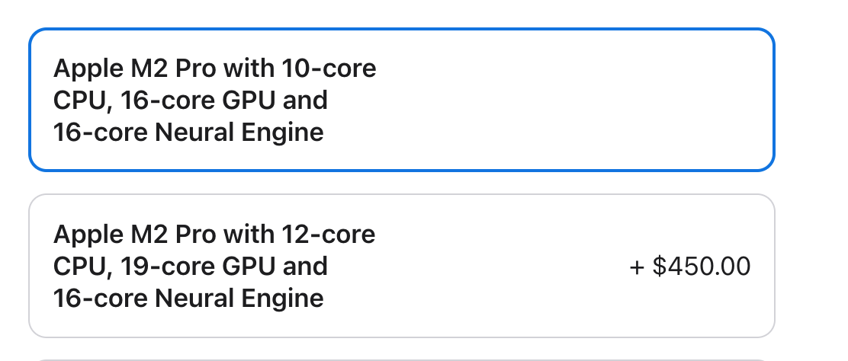Click the "Apple M2 Pro with 10-core" heading line
This screenshot has height=361, width=848.
tap(214, 69)
